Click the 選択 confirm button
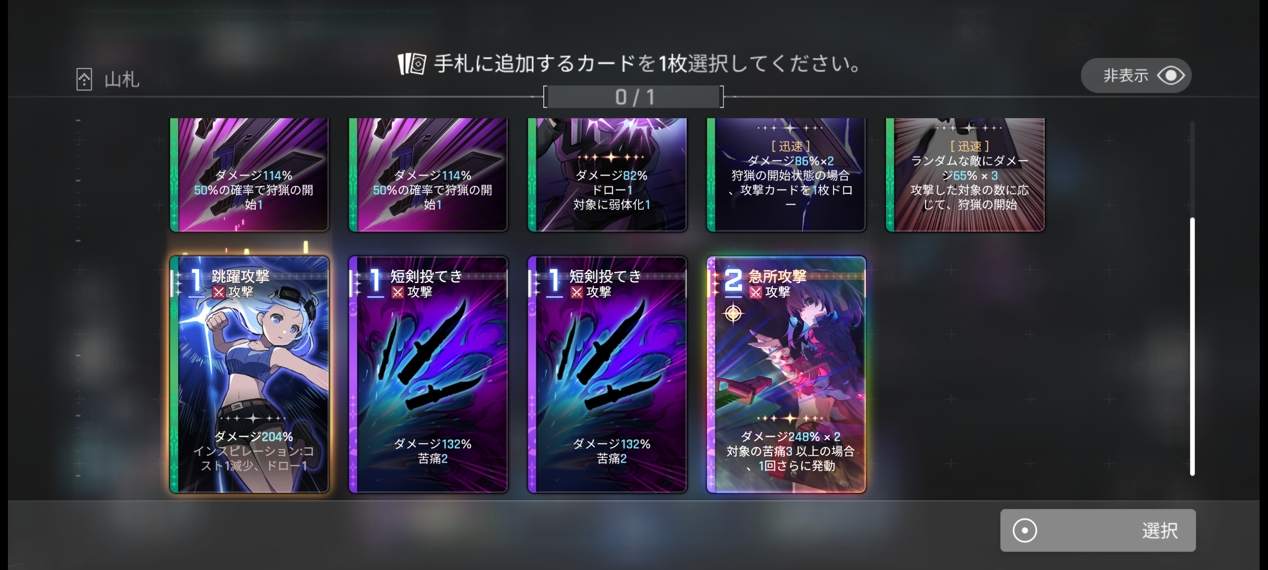Screen dimensions: 1268x570 [1098, 530]
